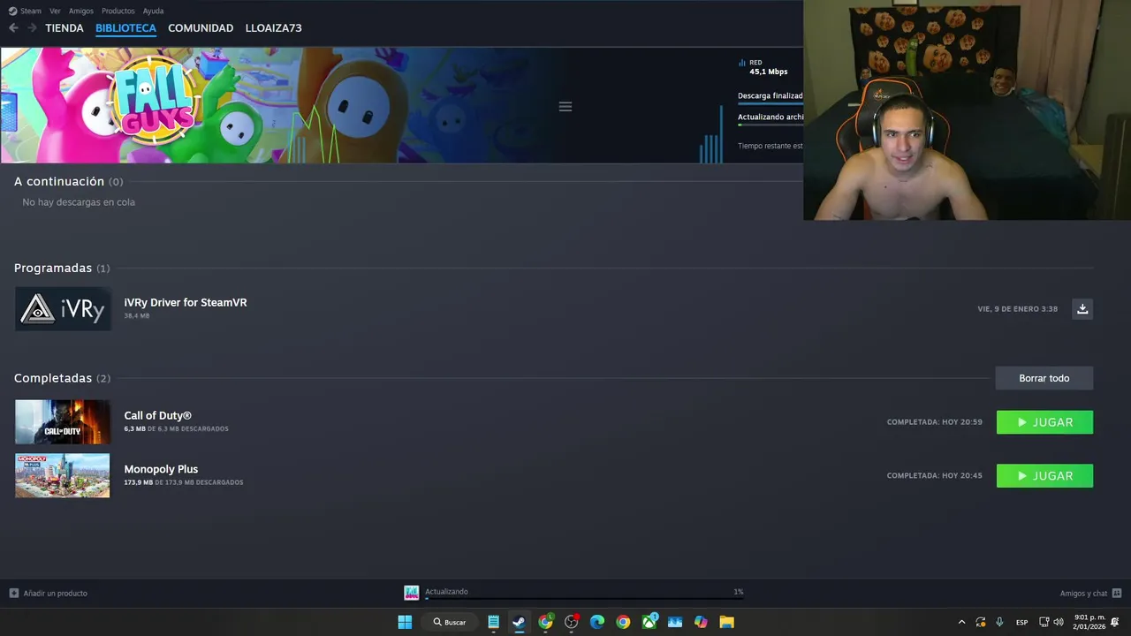Open the Monopoly Plus thumbnail
This screenshot has width=1131, height=636.
(x=63, y=475)
